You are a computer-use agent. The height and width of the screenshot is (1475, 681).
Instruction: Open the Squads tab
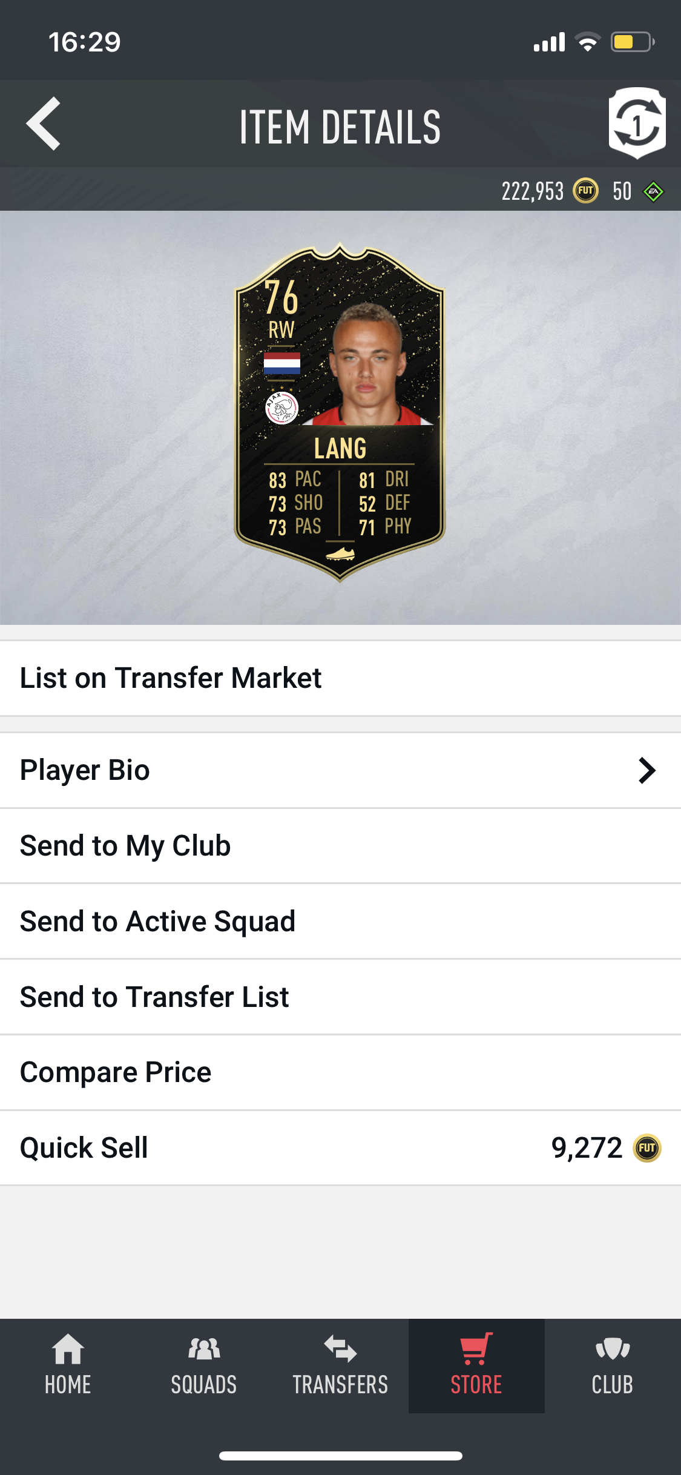204,1366
